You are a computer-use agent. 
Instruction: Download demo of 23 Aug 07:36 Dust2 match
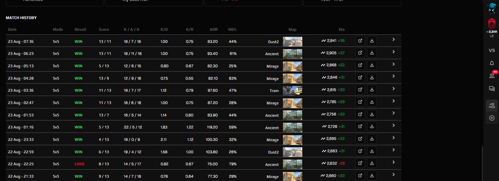click(372, 41)
